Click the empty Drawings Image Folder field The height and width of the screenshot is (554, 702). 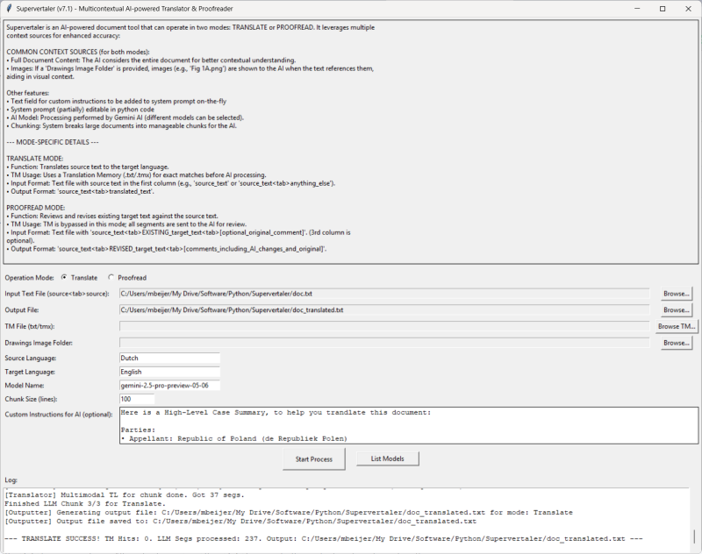[384, 343]
